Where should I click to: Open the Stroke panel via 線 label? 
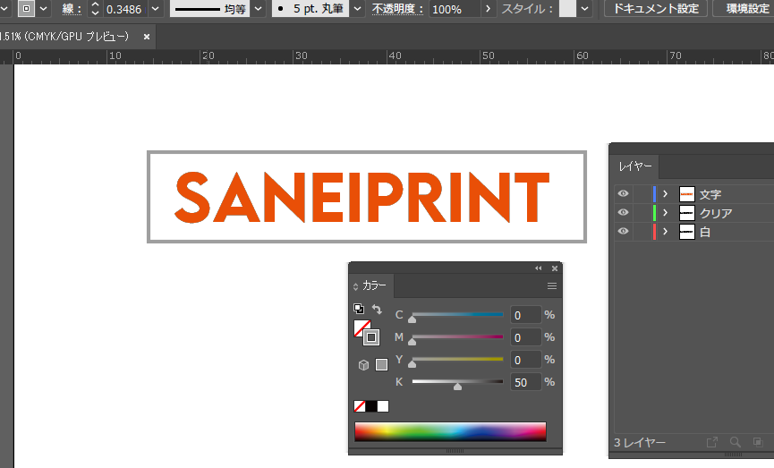pyautogui.click(x=72, y=9)
